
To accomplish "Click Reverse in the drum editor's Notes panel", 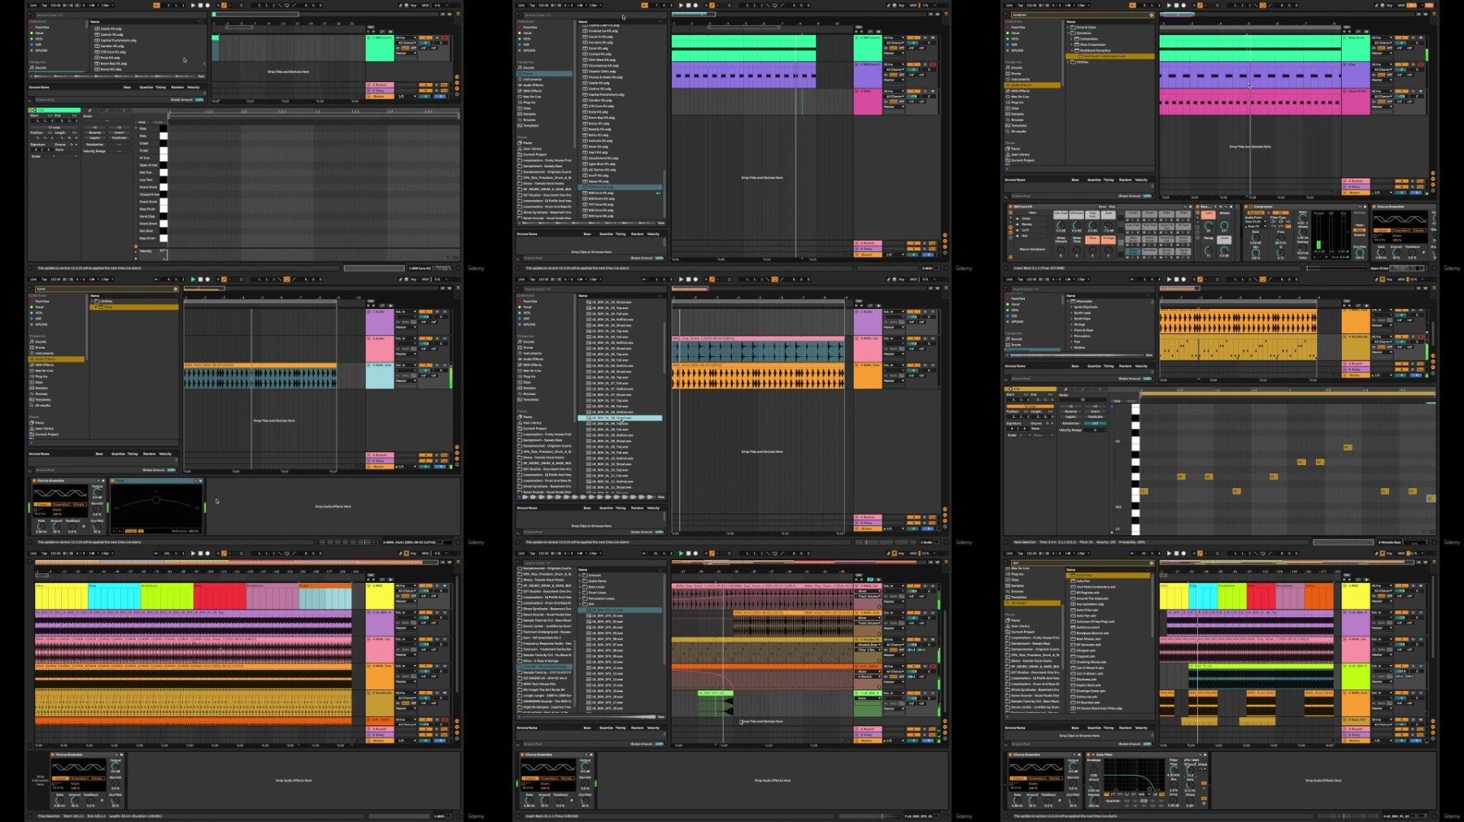I will [x=95, y=133].
